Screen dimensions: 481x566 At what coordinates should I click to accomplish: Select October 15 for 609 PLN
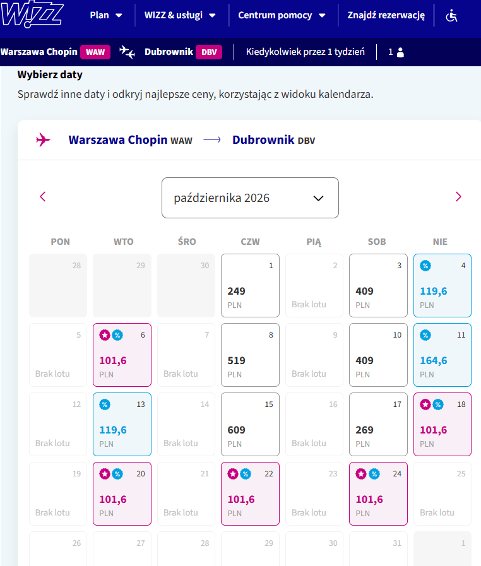[x=250, y=424]
